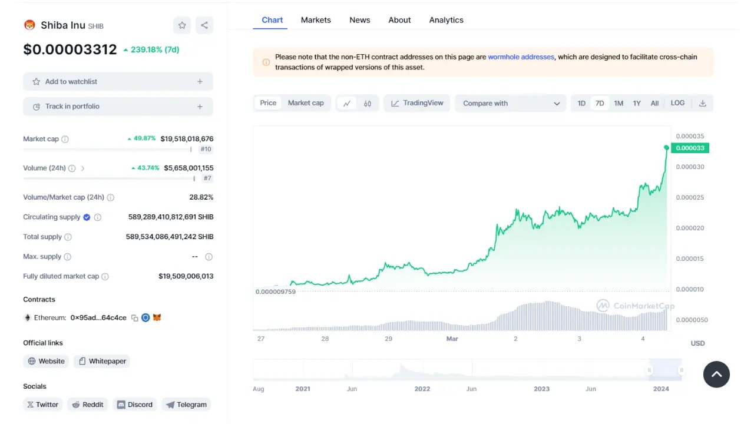Click Volume/Market cap (24h) info icon

pyautogui.click(x=110, y=198)
